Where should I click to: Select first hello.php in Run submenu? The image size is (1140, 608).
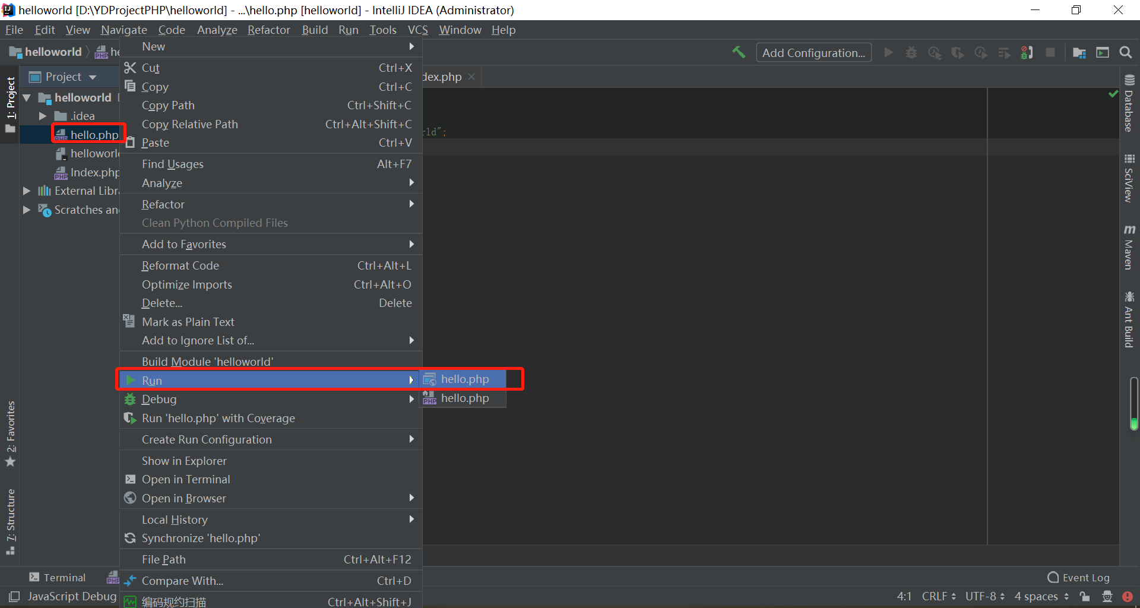point(464,379)
